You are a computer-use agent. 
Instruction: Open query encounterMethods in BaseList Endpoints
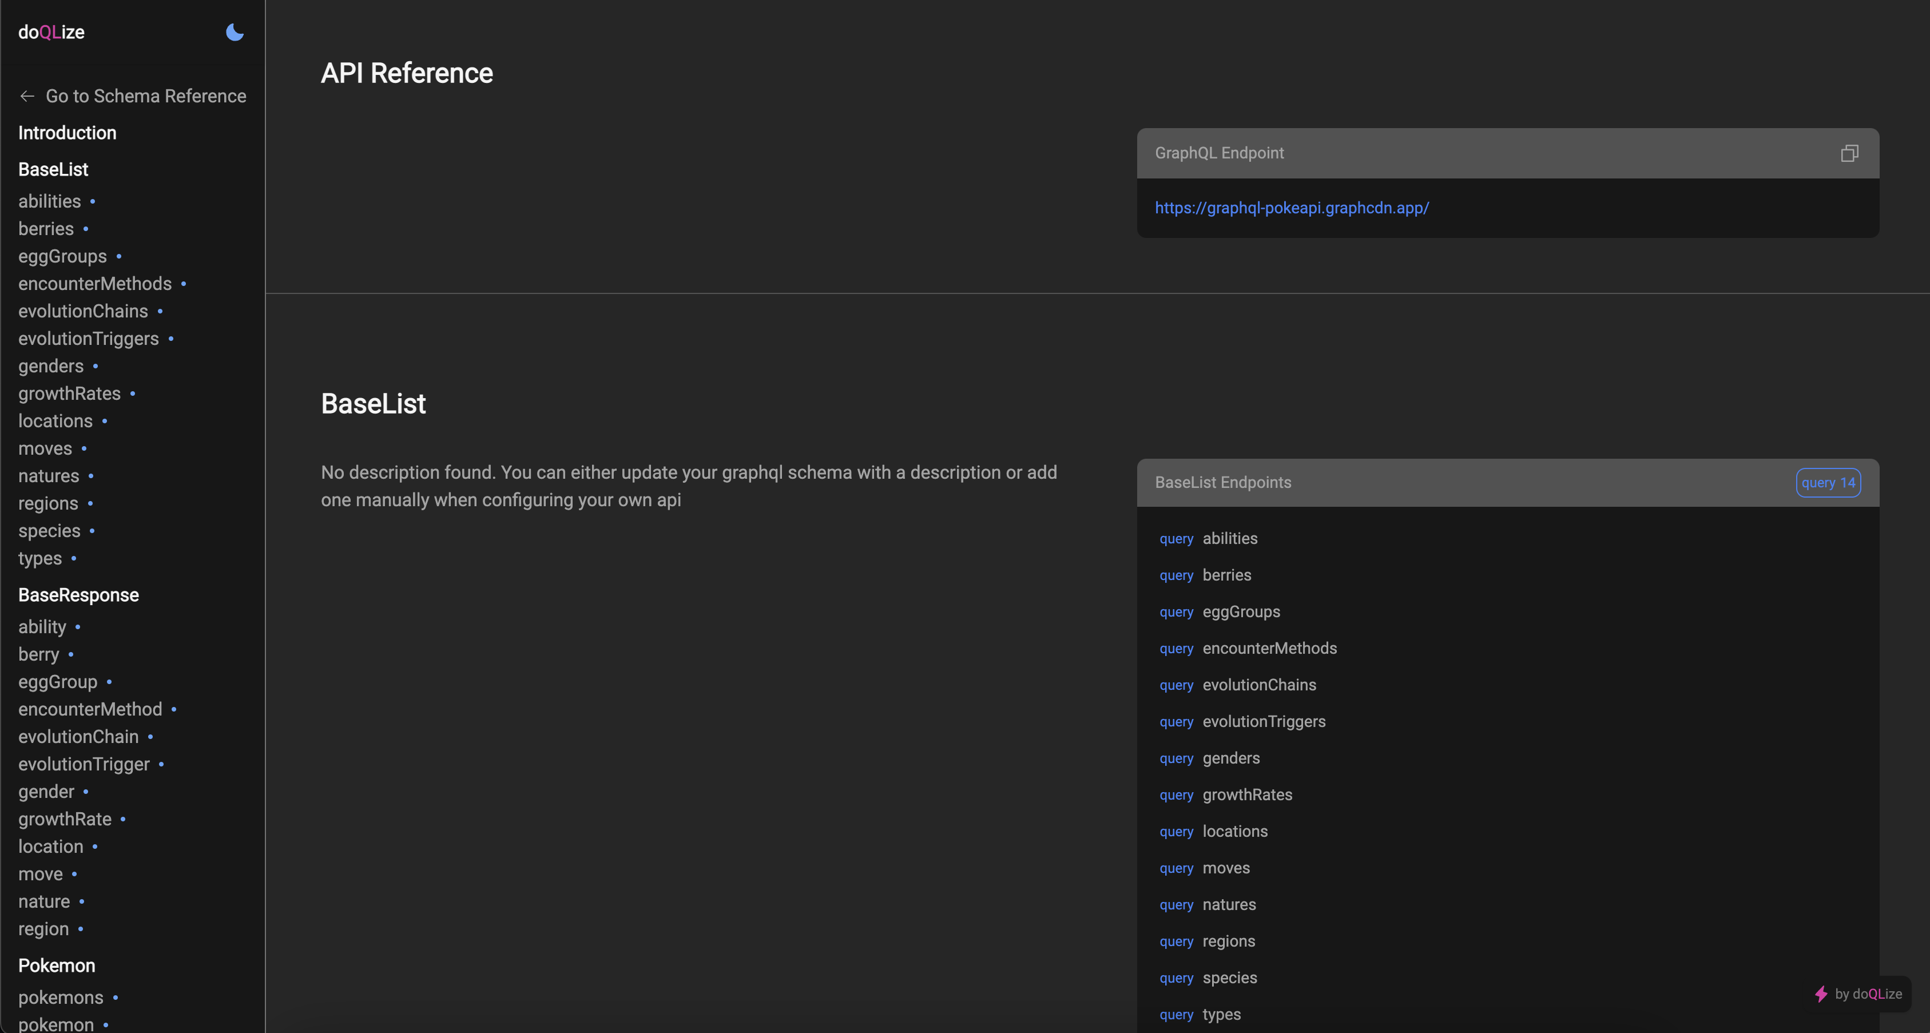[1248, 649]
